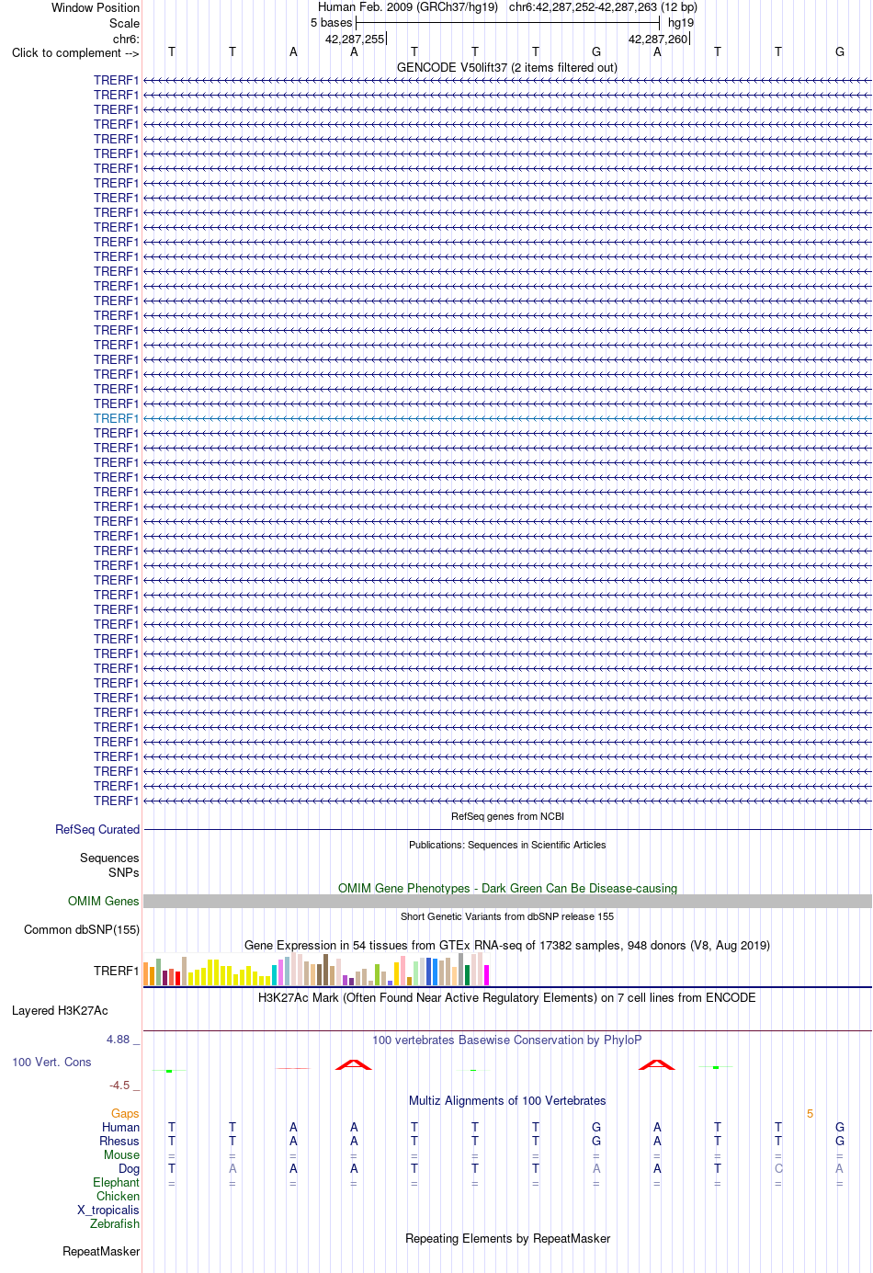Select the Human alignment row label

pyautogui.click(x=121, y=1128)
